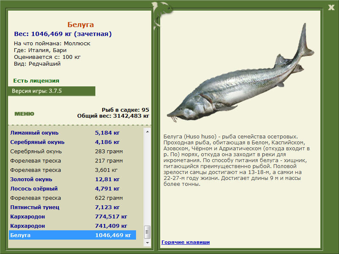Select the Серебряный окунь 4,186 кг row
Viewport: 339px width, 254px height.
coord(72,142)
